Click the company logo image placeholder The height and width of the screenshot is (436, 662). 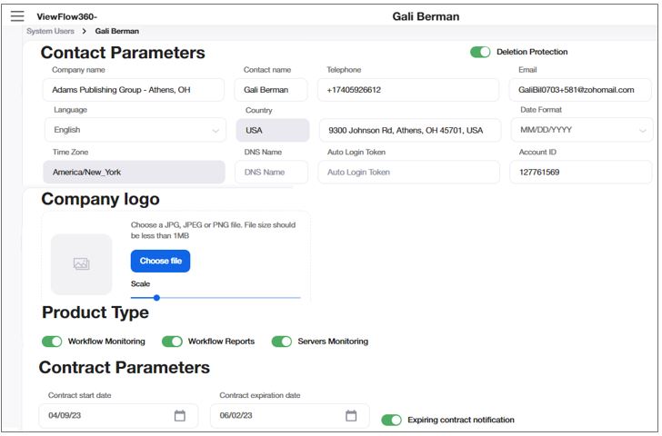(81, 264)
